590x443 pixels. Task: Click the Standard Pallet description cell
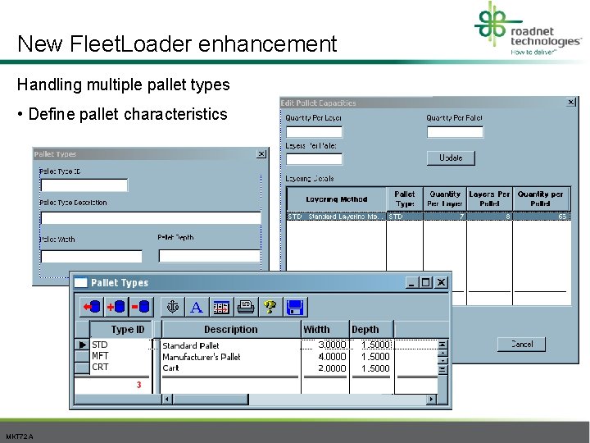(230, 345)
